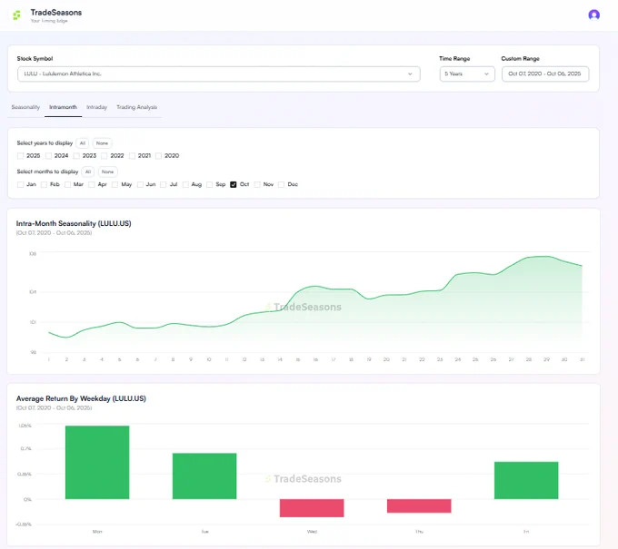
Task: Toggle the Apr month checkbox
Action: (92, 184)
